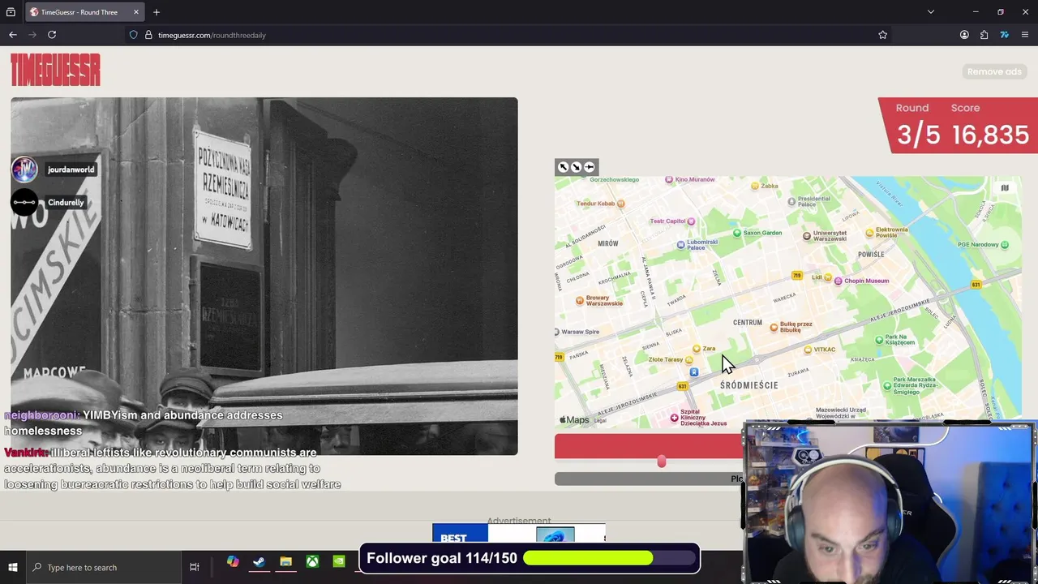Click the Tendur Kebab marker
This screenshot has height=584, width=1038.
pos(621,204)
